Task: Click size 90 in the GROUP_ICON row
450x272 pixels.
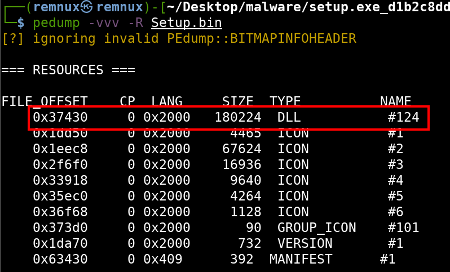Action: (x=254, y=228)
